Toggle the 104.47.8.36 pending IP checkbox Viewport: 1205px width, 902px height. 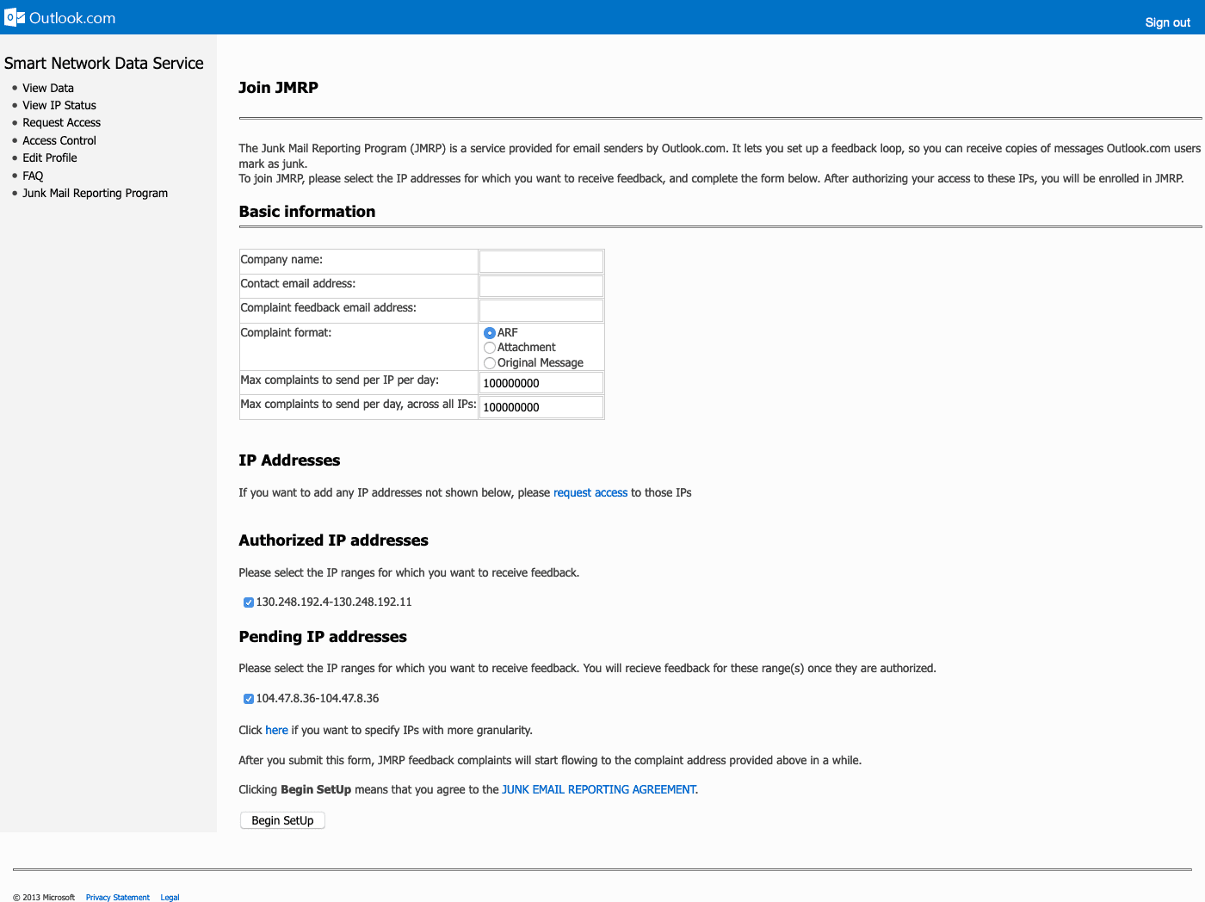coord(249,699)
